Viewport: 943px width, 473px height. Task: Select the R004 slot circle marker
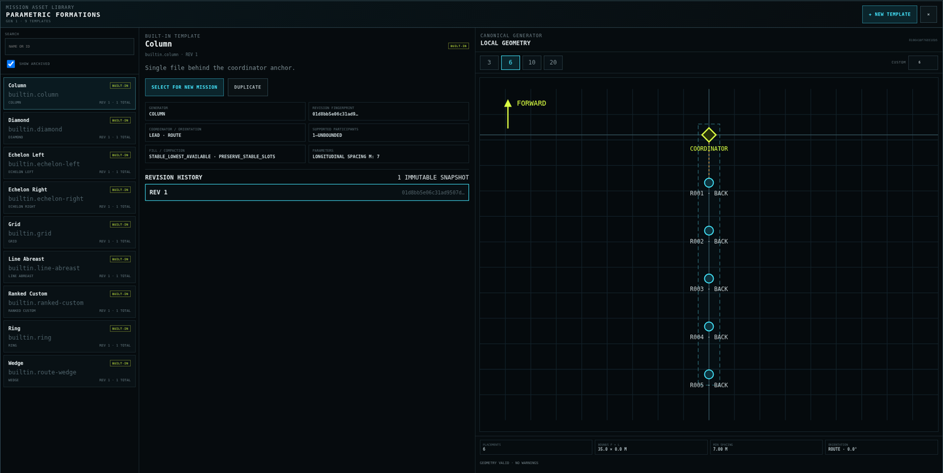pyautogui.click(x=709, y=326)
